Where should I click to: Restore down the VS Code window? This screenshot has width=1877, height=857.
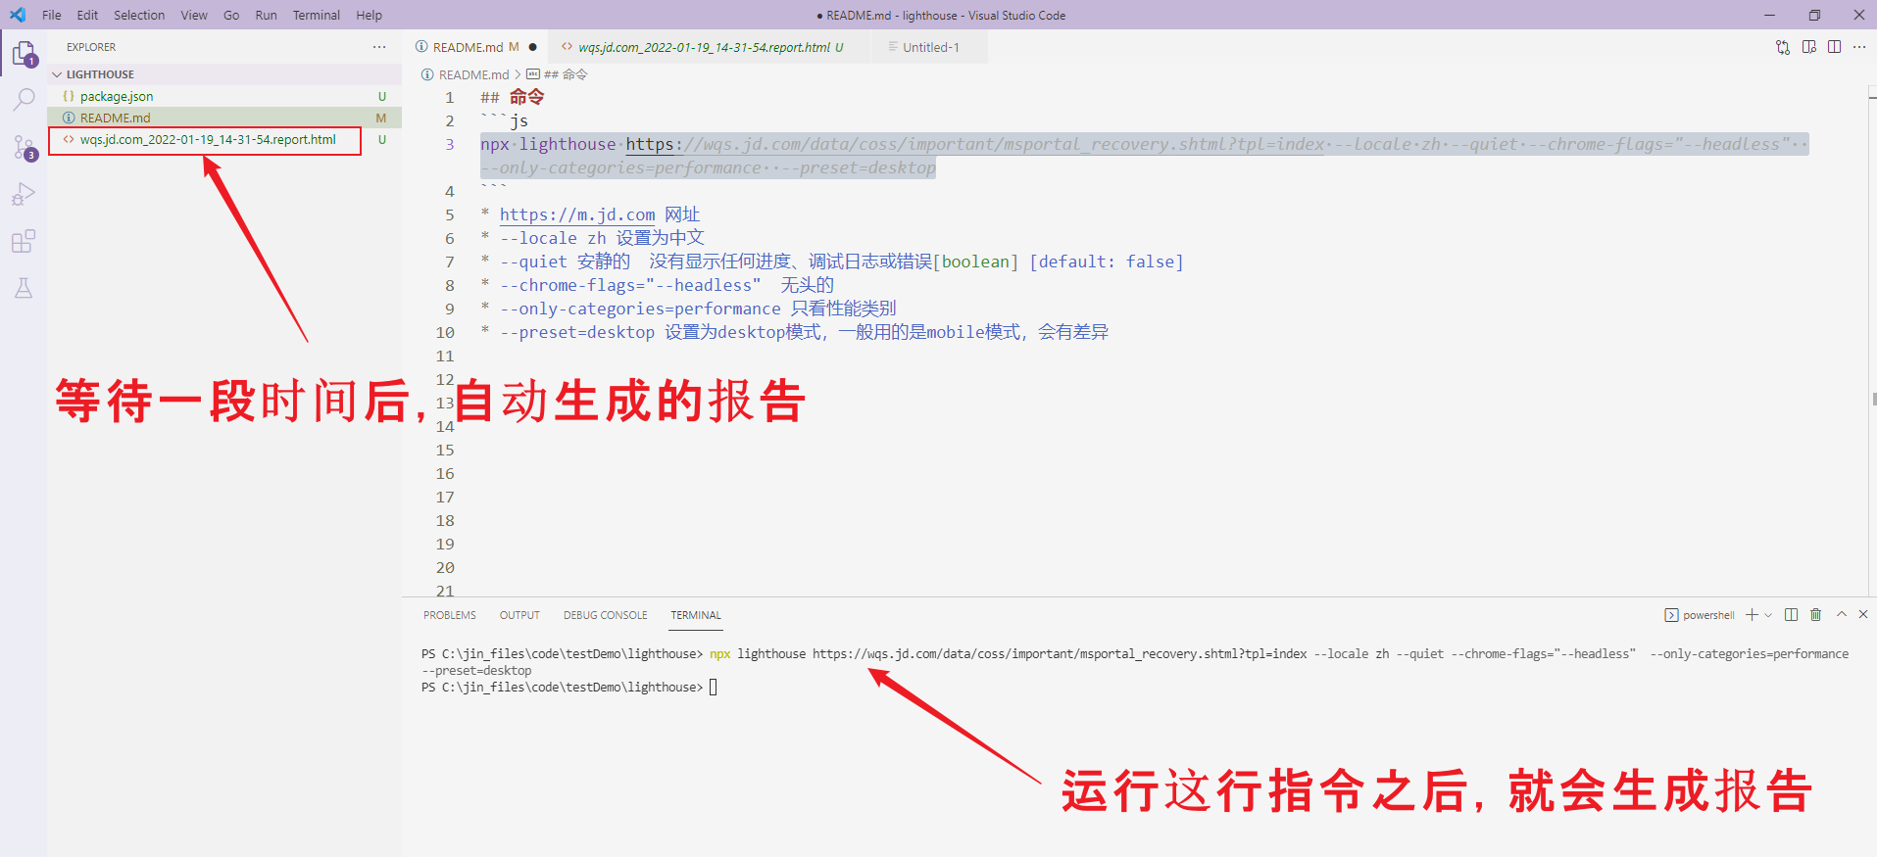[x=1814, y=15]
